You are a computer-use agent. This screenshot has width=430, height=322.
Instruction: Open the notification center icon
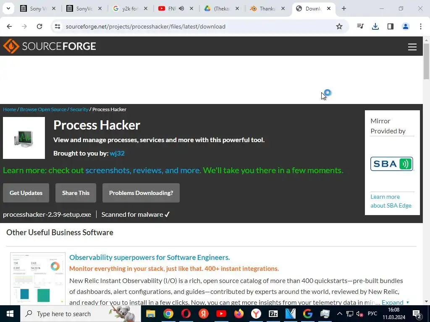tap(417, 314)
